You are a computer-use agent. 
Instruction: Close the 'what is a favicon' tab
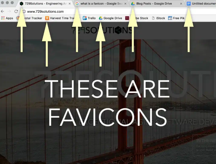pyautogui.click(x=126, y=4)
